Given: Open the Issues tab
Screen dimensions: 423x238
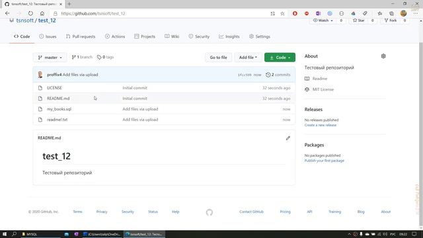Looking at the screenshot, I should [x=48, y=36].
